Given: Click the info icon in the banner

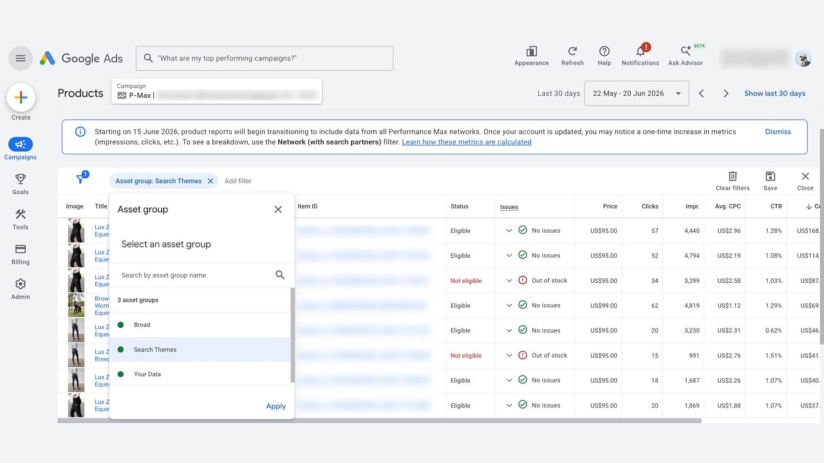Looking at the screenshot, I should pyautogui.click(x=80, y=132).
